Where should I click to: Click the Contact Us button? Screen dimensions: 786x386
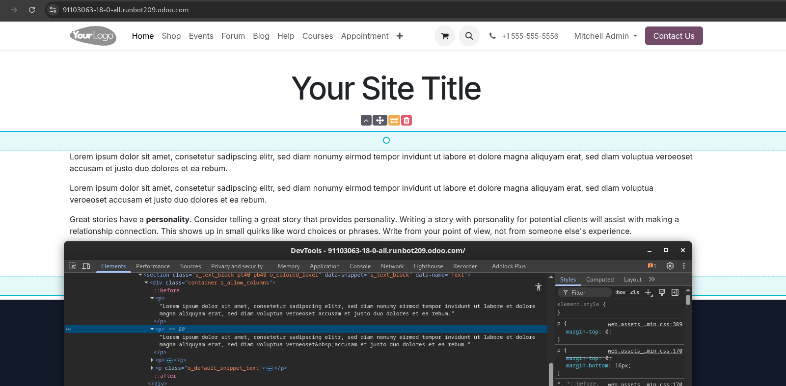(674, 36)
